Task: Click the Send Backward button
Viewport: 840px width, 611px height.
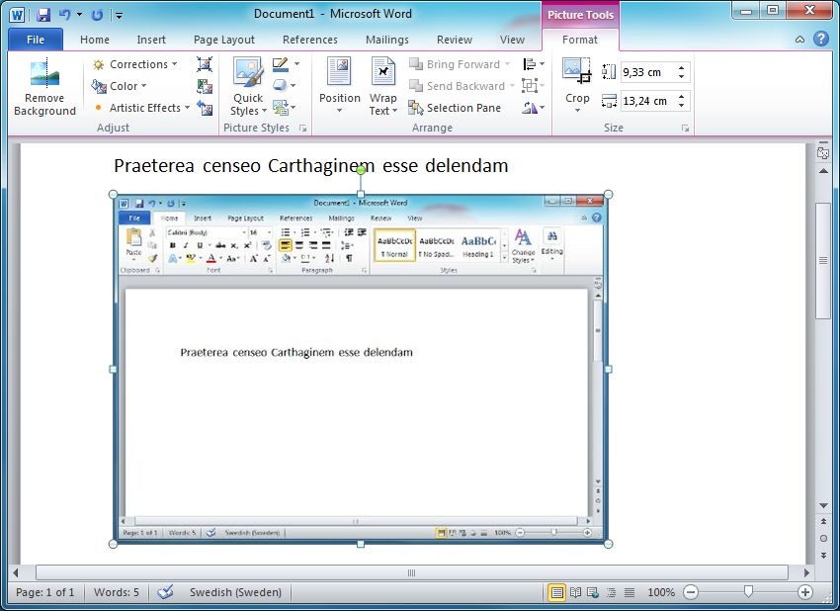Action: (x=457, y=86)
